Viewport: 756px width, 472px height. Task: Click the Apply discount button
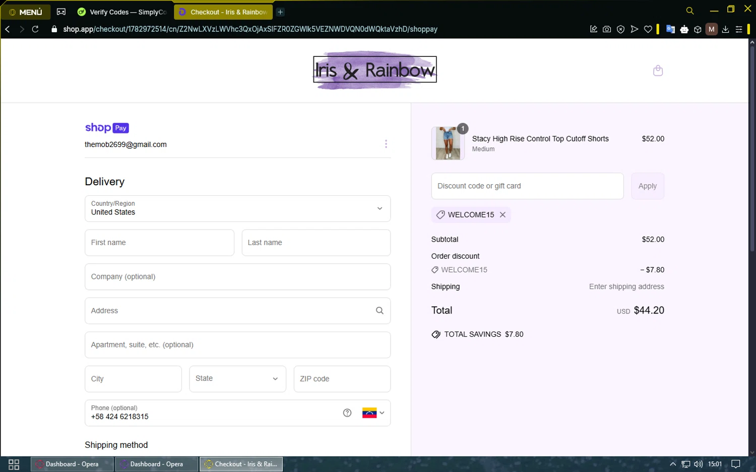(x=648, y=186)
